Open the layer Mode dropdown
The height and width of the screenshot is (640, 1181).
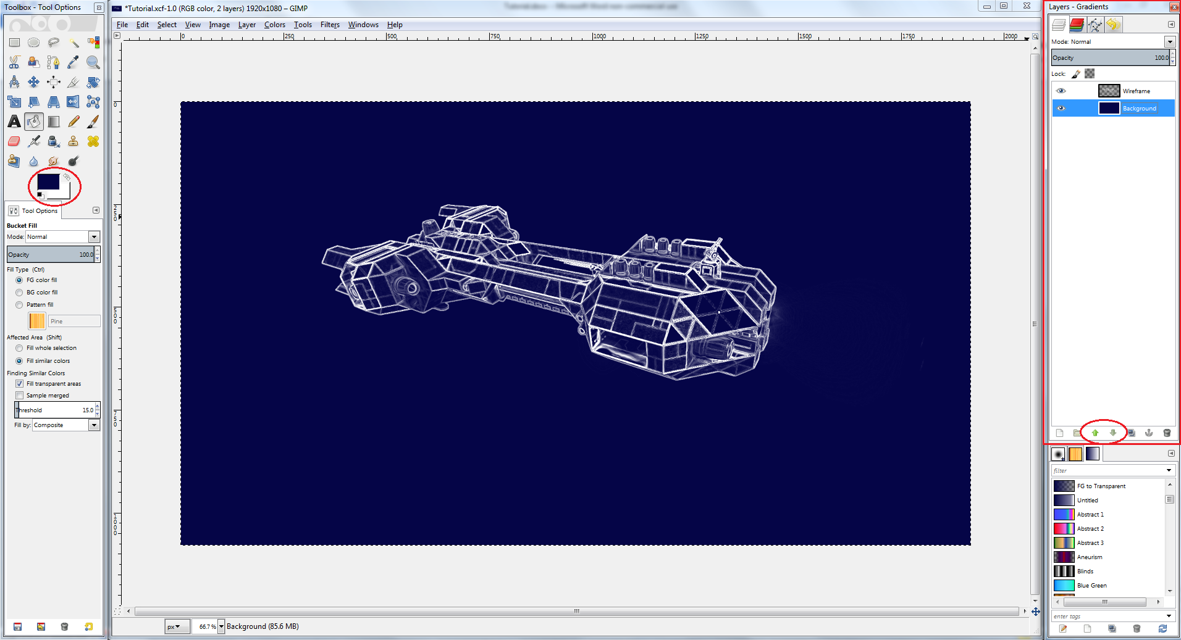click(x=1169, y=42)
